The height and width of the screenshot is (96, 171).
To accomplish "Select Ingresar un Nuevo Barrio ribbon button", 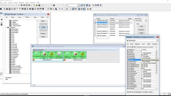I will [x=59, y=55].
